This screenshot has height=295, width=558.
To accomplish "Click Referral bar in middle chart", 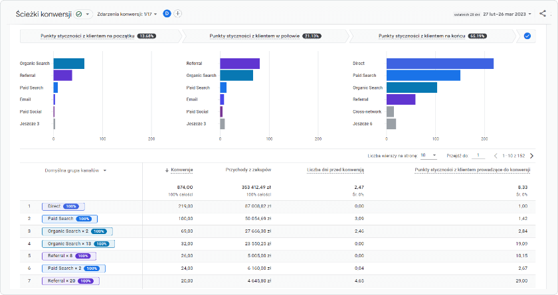I will (x=240, y=64).
